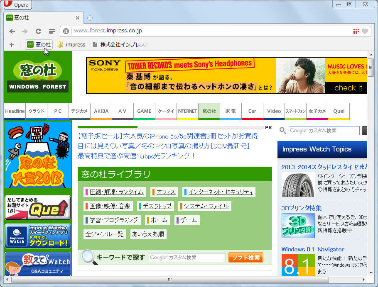
Task: Reload the current page
Action: pyautogui.click(x=38, y=31)
